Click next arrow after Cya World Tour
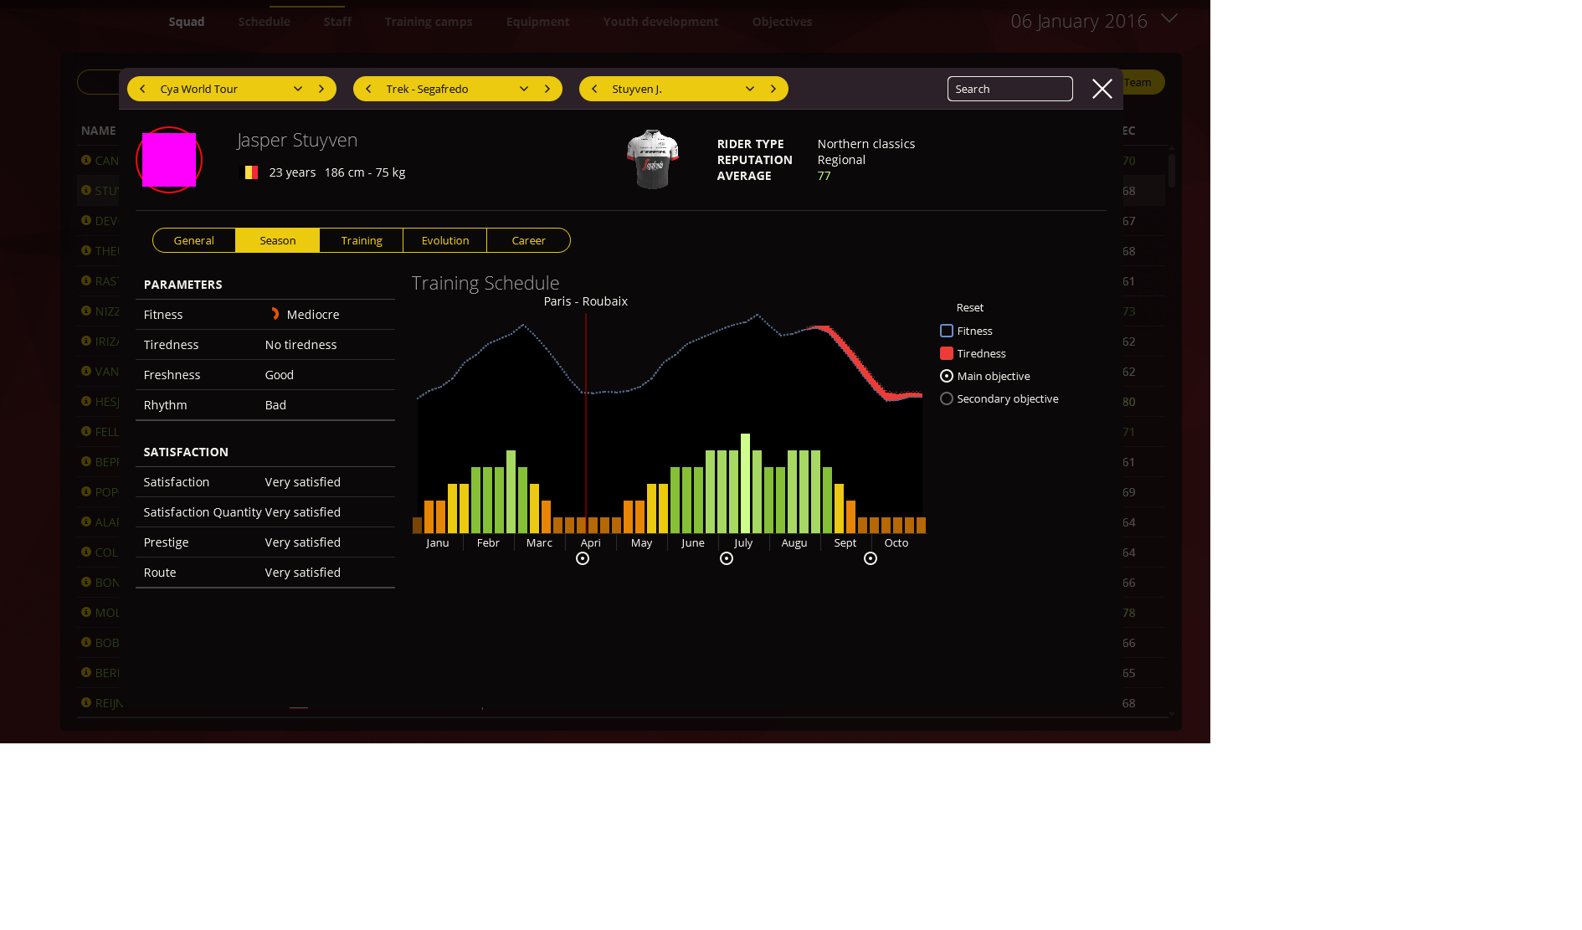 tap(321, 89)
